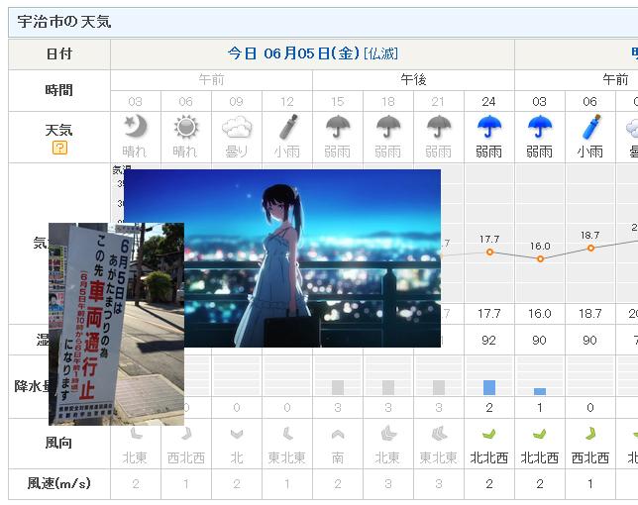
Task: Select the 09 hour column header
Action: tap(237, 101)
